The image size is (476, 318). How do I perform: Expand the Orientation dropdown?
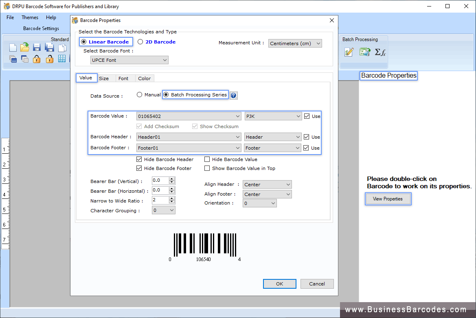[x=273, y=203]
